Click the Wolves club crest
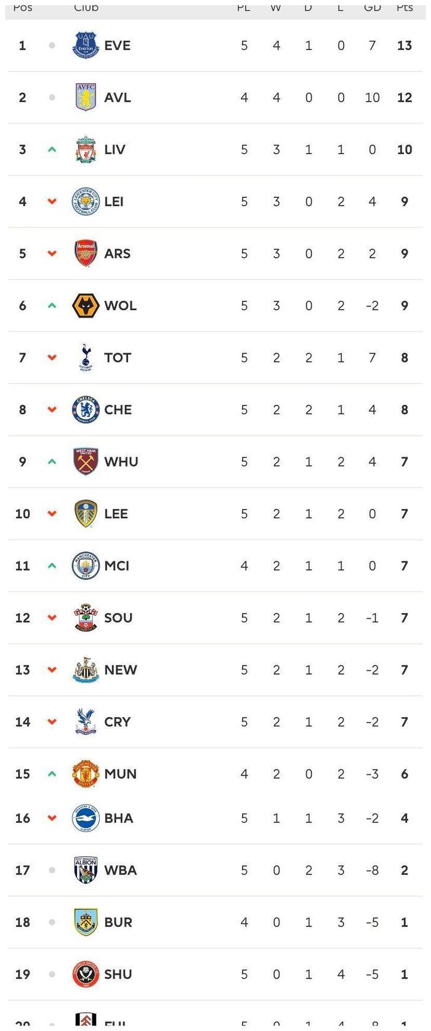The width and height of the screenshot is (431, 1031). (x=86, y=306)
